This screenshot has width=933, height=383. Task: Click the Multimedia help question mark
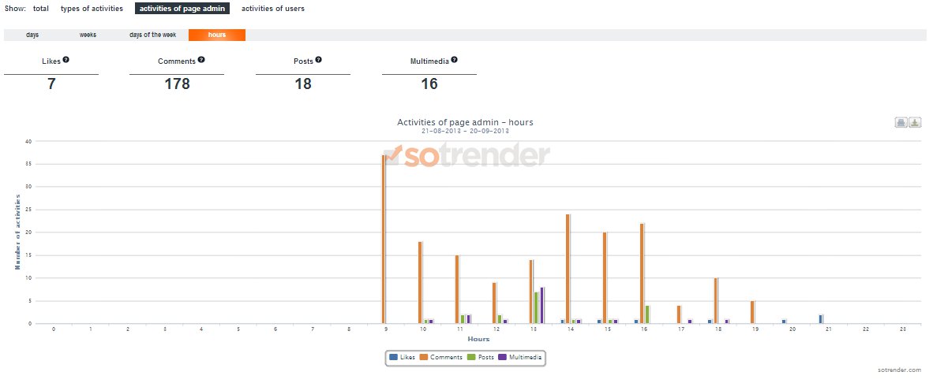click(455, 60)
